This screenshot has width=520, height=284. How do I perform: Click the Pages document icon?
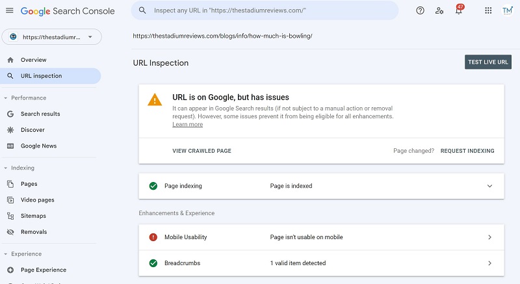(x=10, y=184)
